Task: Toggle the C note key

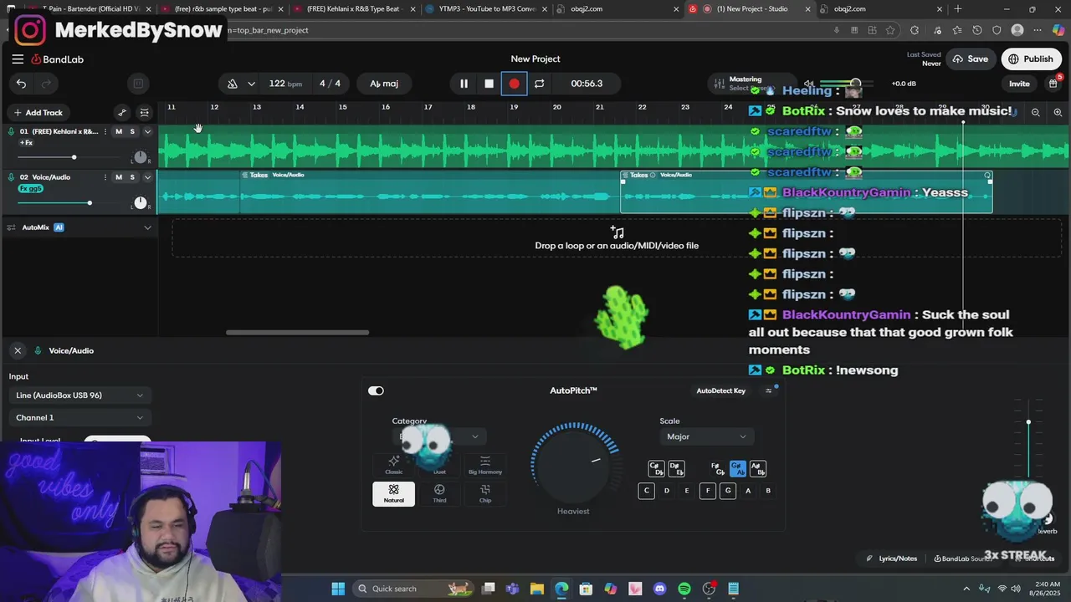Action: click(x=646, y=491)
